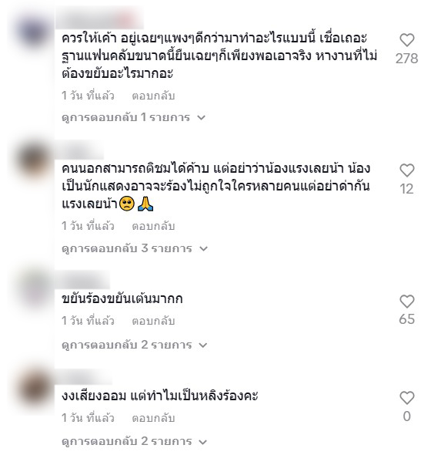Image resolution: width=431 pixels, height=455 pixels.
Task: Expand 2 replies under third comment
Action: (x=135, y=345)
